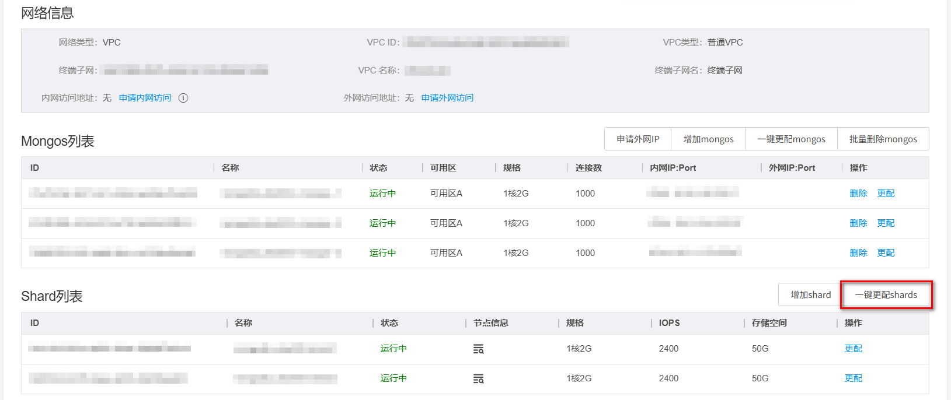Delete the second Mongos row via 删除
The width and height of the screenshot is (951, 400).
click(858, 223)
